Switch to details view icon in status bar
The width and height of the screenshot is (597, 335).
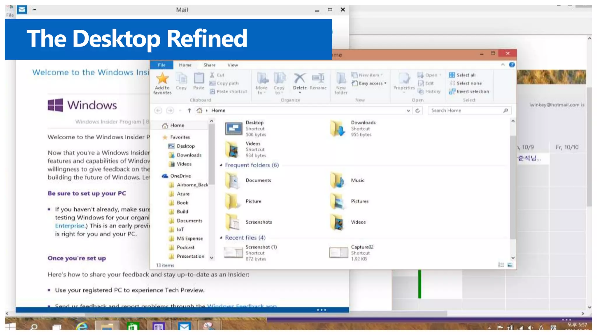pyautogui.click(x=501, y=265)
